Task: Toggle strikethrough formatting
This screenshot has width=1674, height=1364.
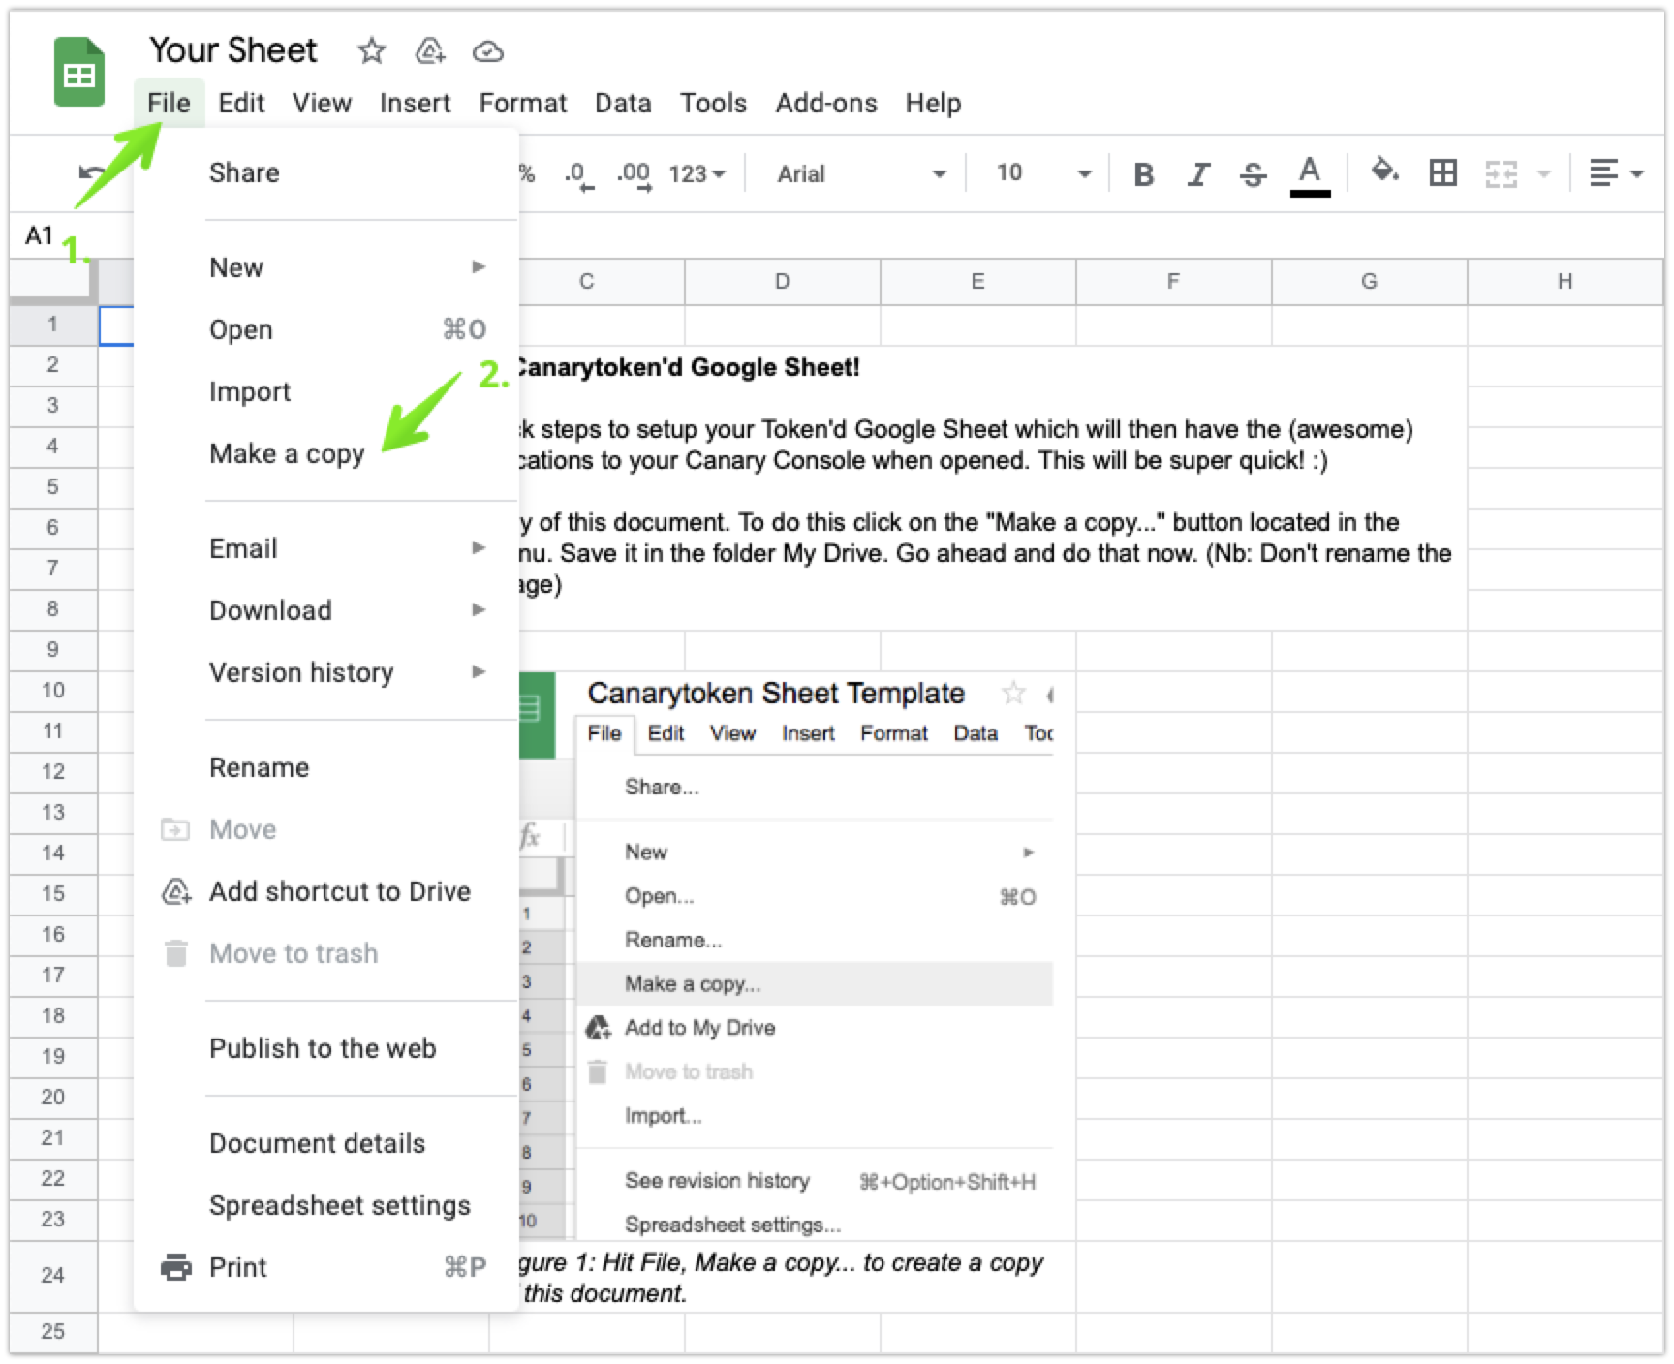Action: point(1253,174)
